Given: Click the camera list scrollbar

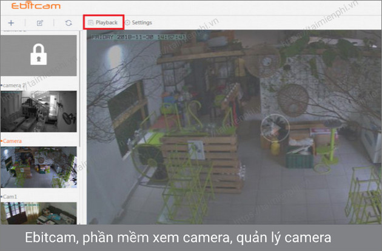Looking at the screenshot, I should point(79,89).
